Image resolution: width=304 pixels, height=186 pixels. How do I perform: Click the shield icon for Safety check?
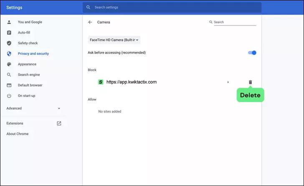point(9,43)
